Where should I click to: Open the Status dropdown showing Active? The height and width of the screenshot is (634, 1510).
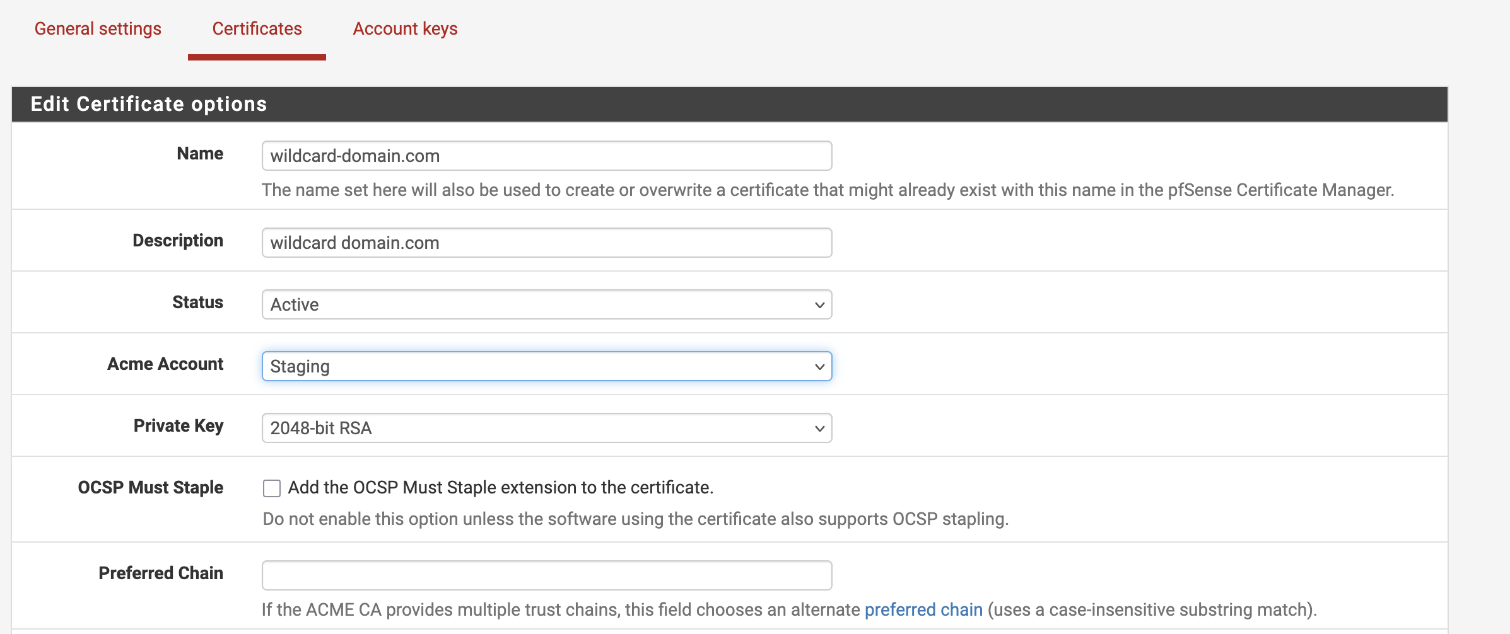point(546,304)
